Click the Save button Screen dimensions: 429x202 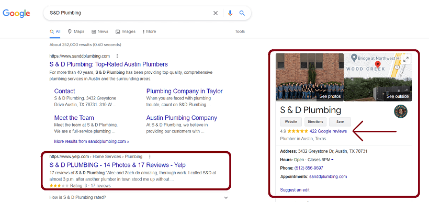pos(340,122)
